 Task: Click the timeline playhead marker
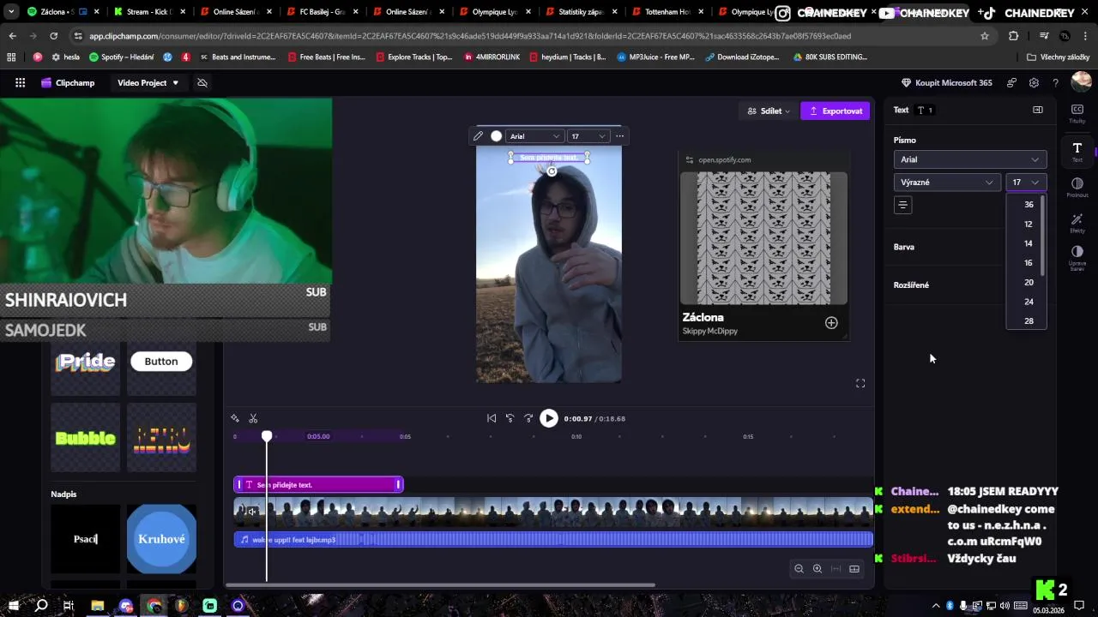click(267, 436)
